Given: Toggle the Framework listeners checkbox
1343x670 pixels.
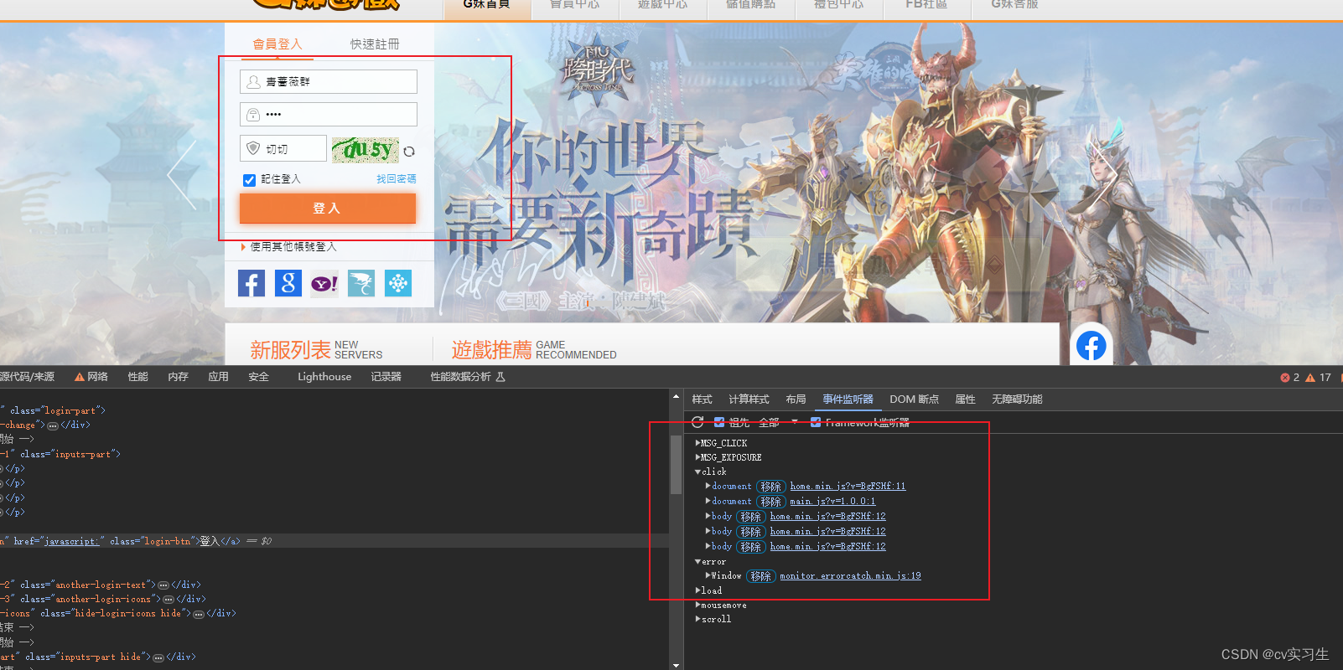Looking at the screenshot, I should 816,422.
